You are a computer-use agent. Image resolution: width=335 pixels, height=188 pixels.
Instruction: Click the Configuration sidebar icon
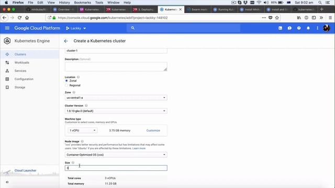pos(7,79)
